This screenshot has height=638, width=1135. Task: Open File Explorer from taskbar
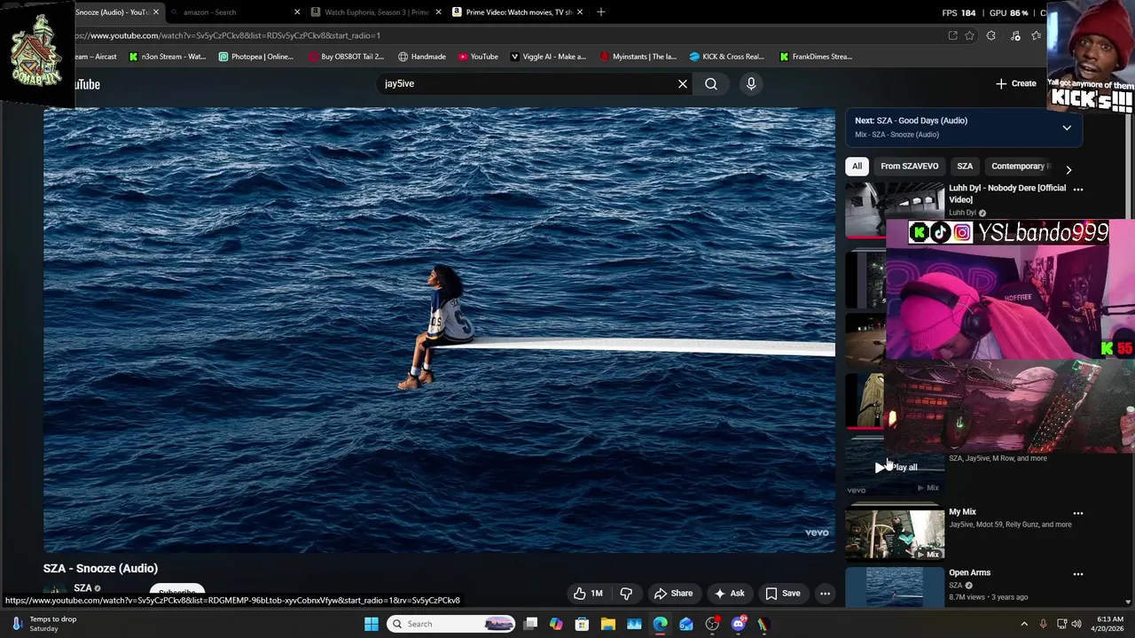click(x=608, y=624)
